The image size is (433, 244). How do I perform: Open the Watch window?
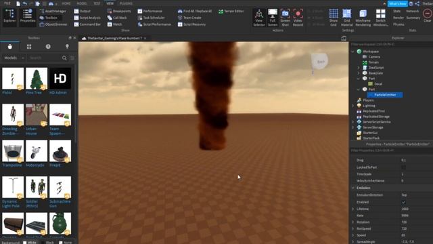[x=114, y=24]
